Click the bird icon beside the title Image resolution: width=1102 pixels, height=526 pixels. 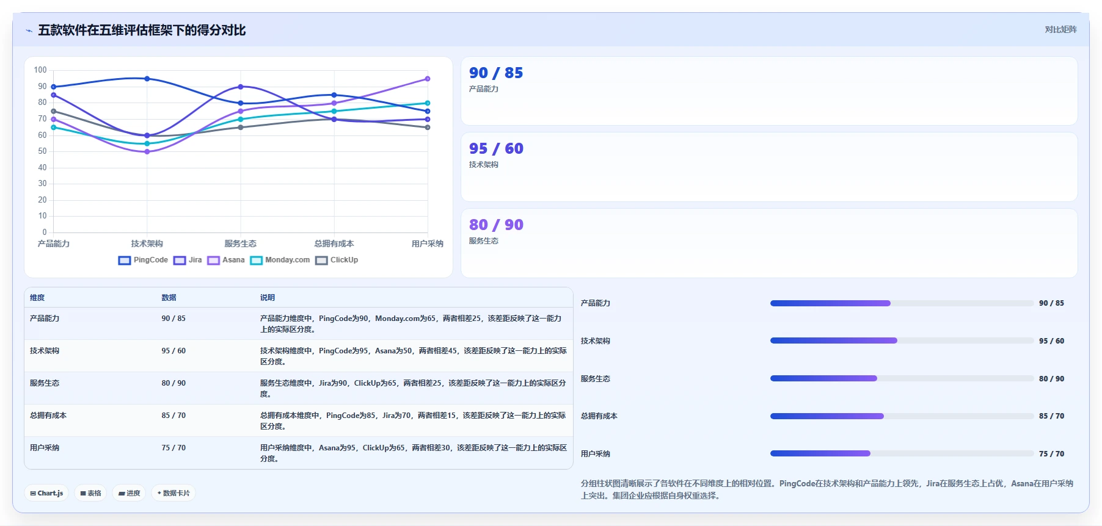point(29,31)
